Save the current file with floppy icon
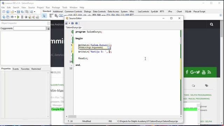 [x=18, y=12]
